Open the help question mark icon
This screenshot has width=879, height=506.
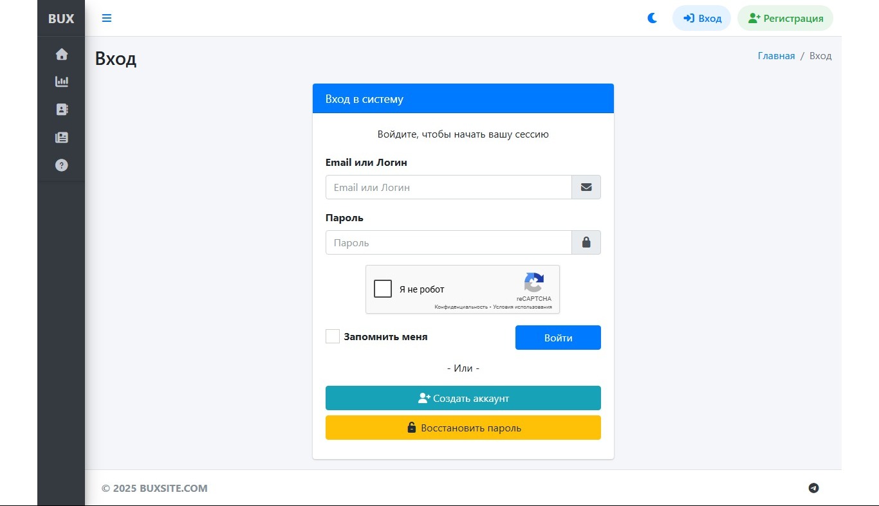pyautogui.click(x=62, y=165)
